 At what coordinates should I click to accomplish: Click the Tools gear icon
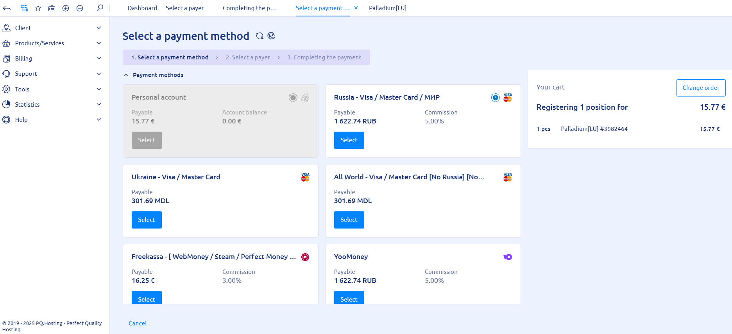[x=6, y=89]
